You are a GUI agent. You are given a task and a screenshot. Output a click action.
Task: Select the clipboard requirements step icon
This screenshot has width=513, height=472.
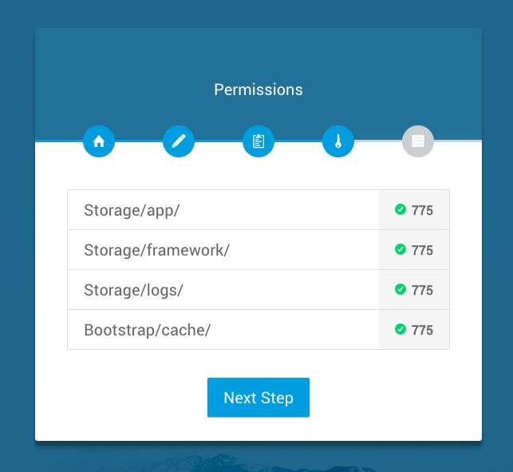pyautogui.click(x=258, y=141)
